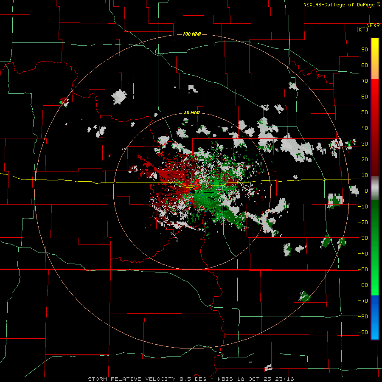Click the NEXLAB-College of DuPage label
The image size is (382, 382).
point(341,5)
